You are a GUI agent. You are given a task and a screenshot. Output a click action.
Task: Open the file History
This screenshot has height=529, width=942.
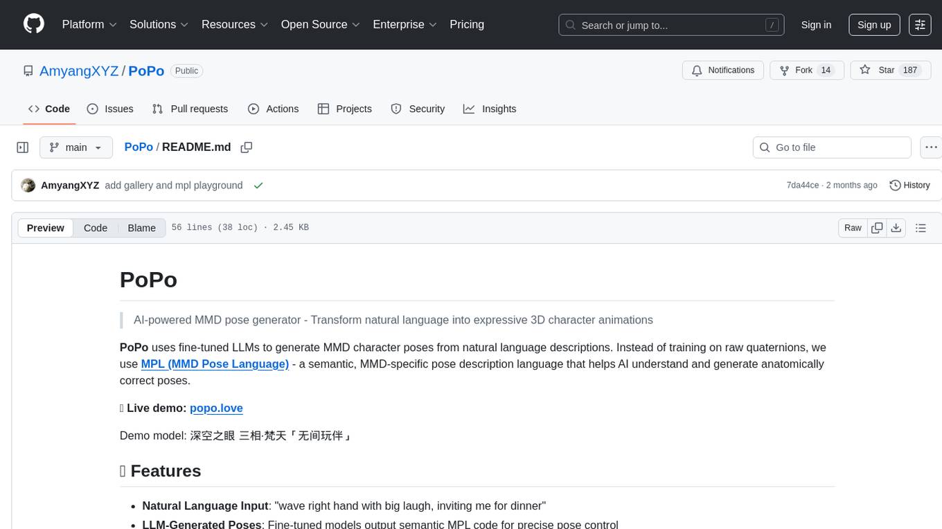[x=909, y=186]
